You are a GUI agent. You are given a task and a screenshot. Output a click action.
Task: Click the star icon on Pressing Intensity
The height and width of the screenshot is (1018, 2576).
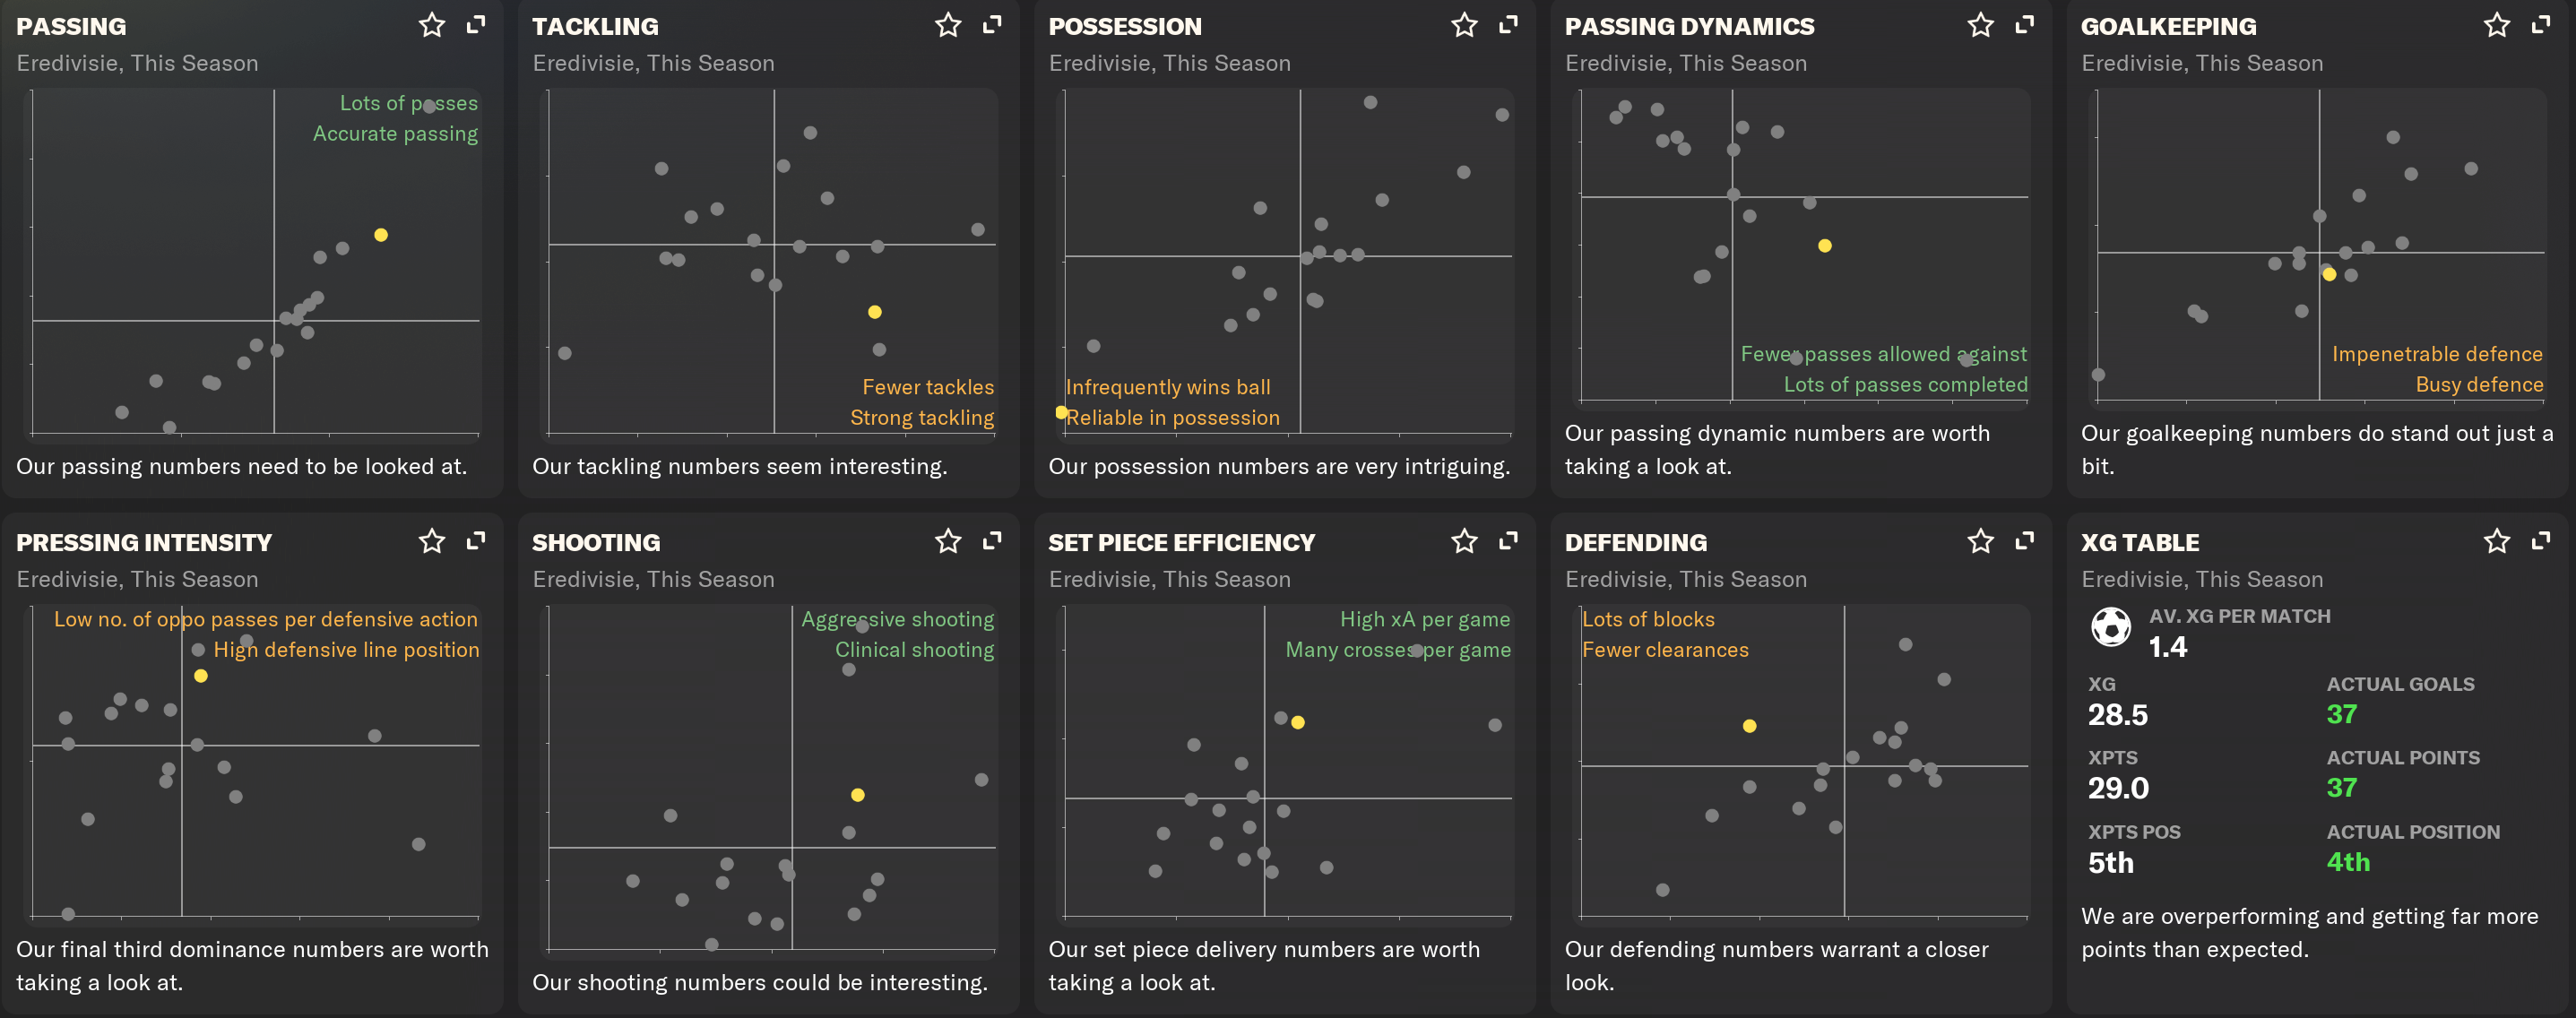point(431,541)
